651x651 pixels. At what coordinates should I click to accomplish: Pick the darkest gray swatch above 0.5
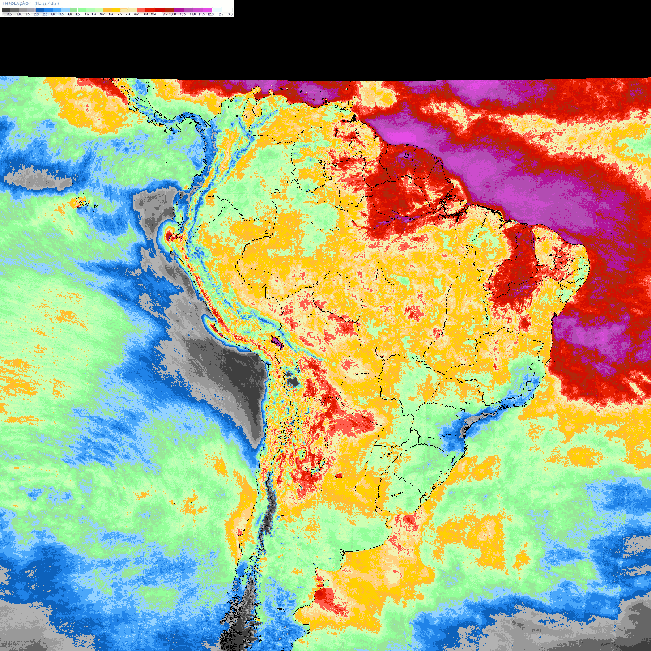(x=6, y=10)
